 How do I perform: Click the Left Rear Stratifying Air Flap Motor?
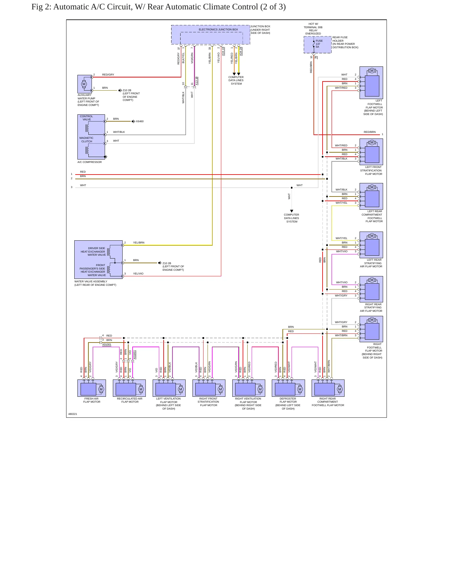click(371, 244)
